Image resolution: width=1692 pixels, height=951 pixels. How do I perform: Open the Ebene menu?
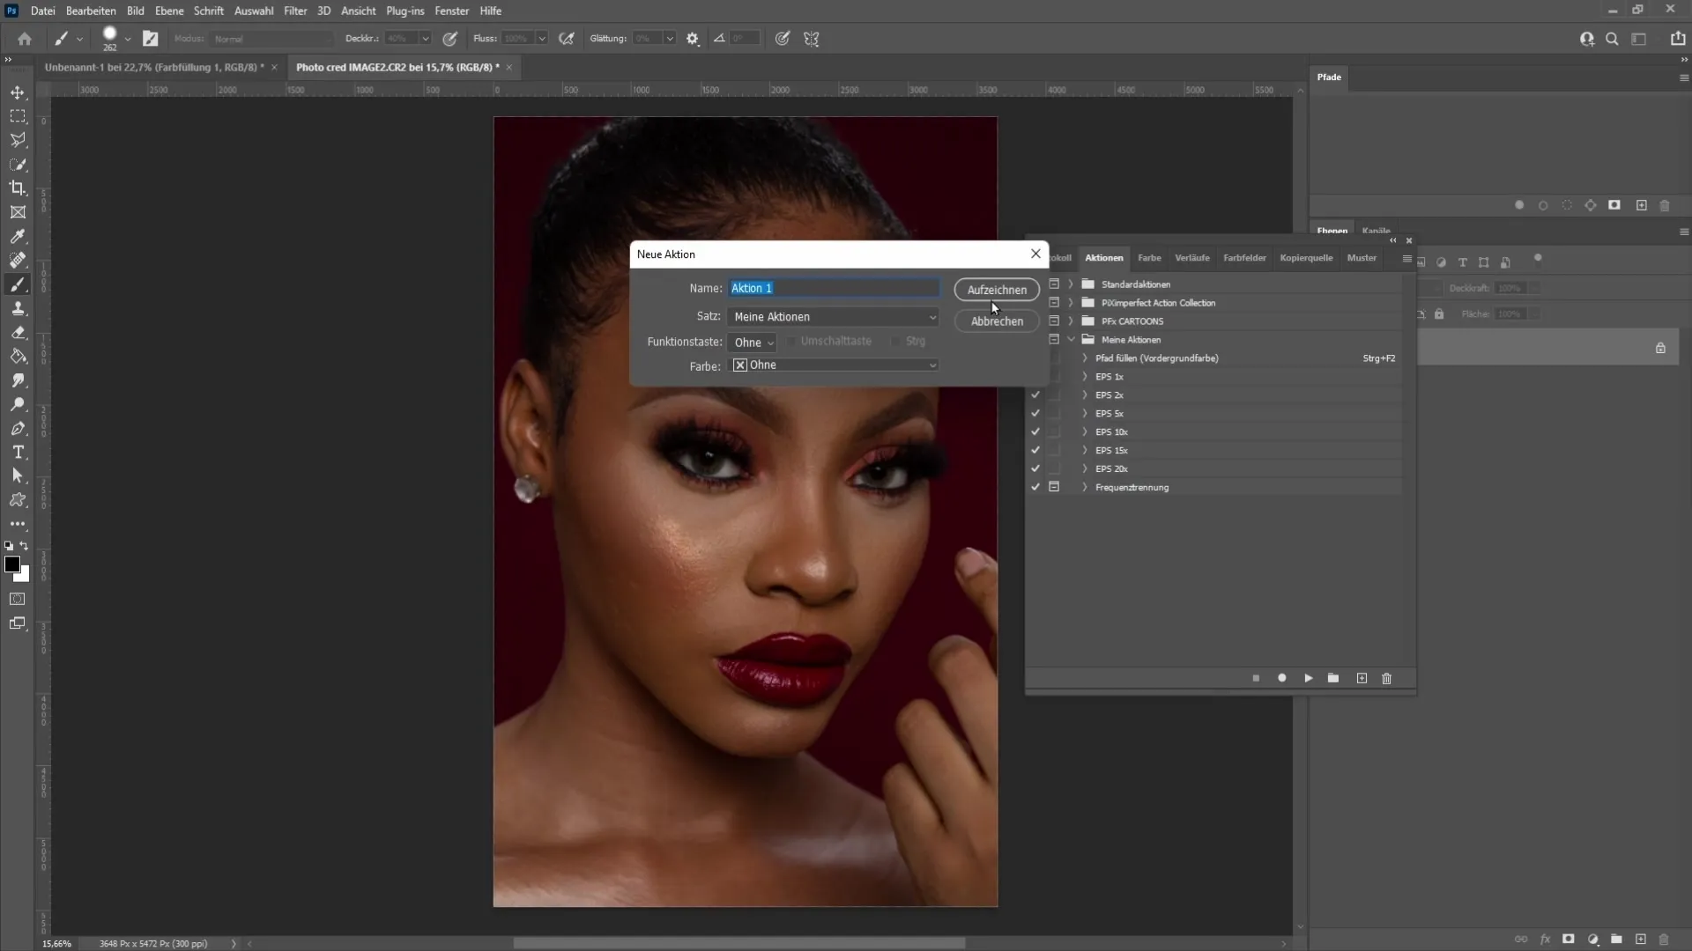169,11
